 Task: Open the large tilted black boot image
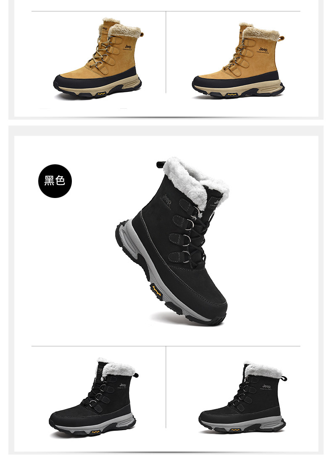pyautogui.click(x=172, y=241)
